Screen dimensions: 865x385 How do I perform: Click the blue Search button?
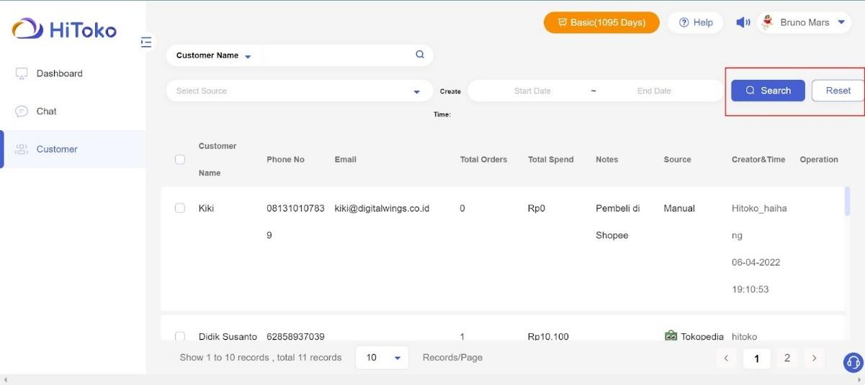click(768, 91)
